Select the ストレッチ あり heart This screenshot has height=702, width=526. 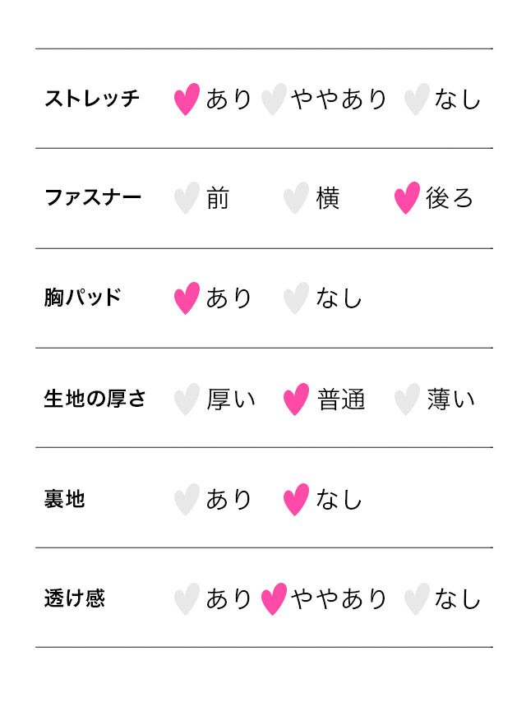187,99
